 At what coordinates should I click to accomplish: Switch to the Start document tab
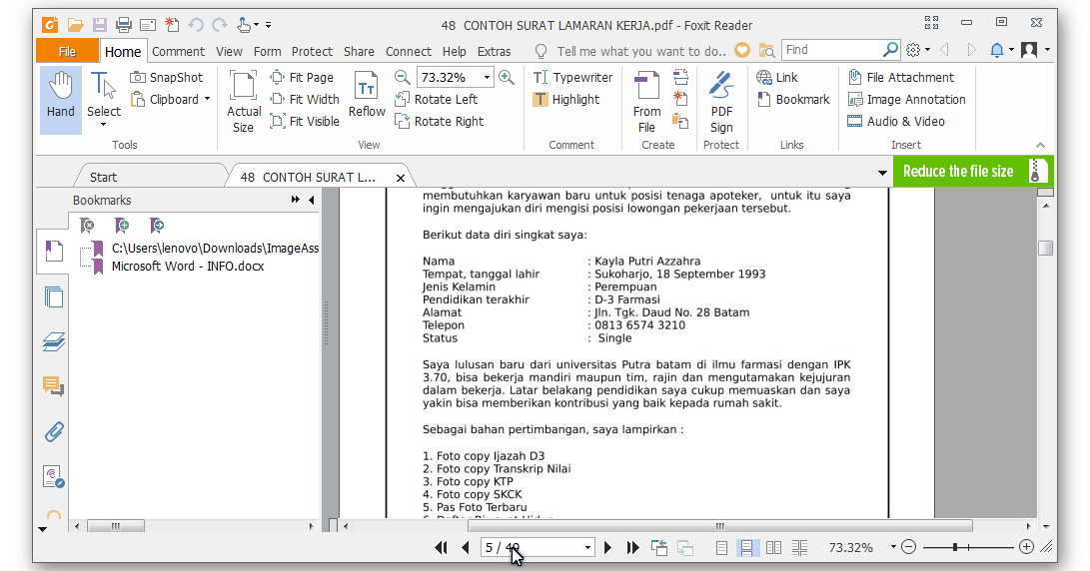click(x=103, y=177)
